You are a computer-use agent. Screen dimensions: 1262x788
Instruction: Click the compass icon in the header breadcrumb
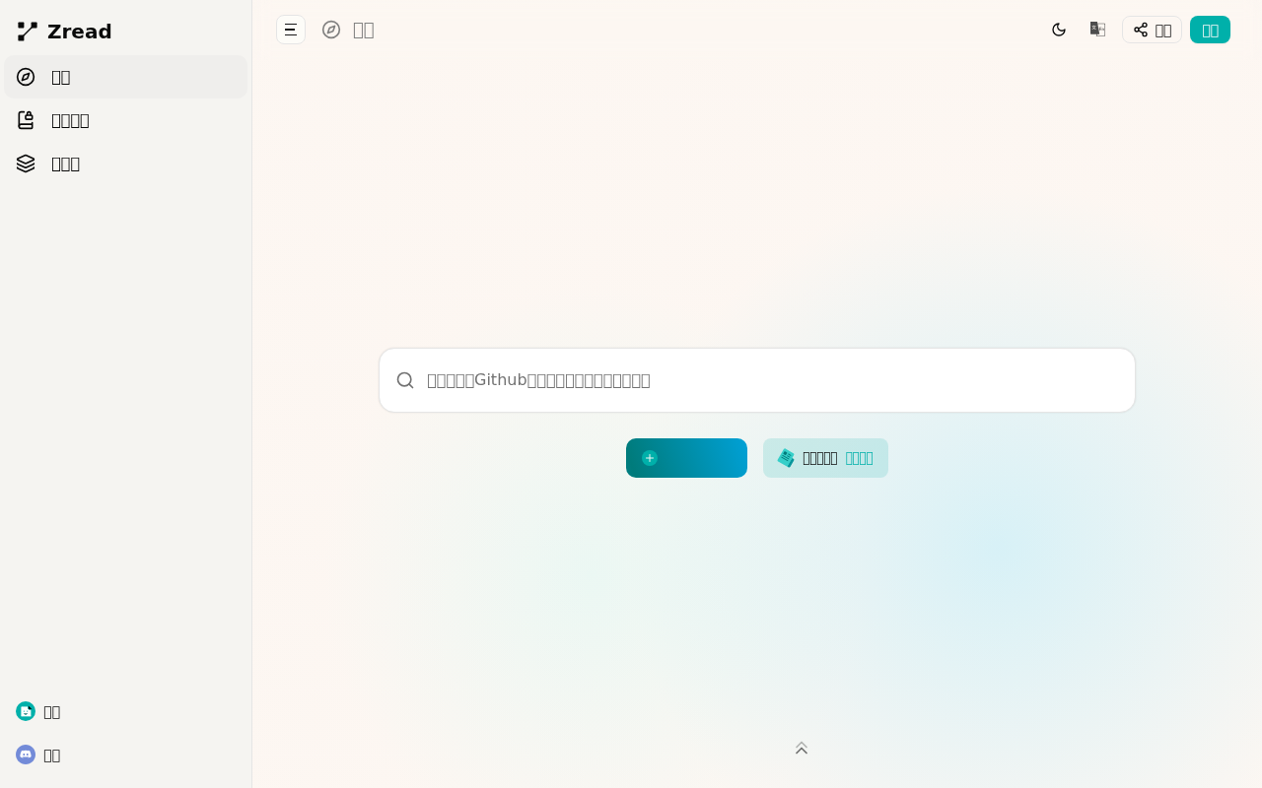pos(331,30)
